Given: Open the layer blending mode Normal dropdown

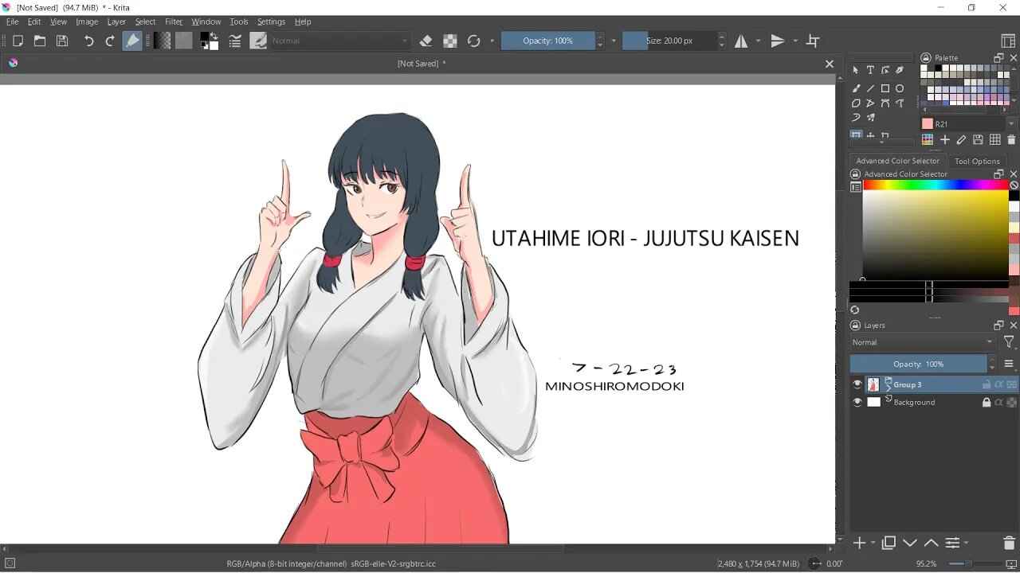Looking at the screenshot, I should coord(923,342).
